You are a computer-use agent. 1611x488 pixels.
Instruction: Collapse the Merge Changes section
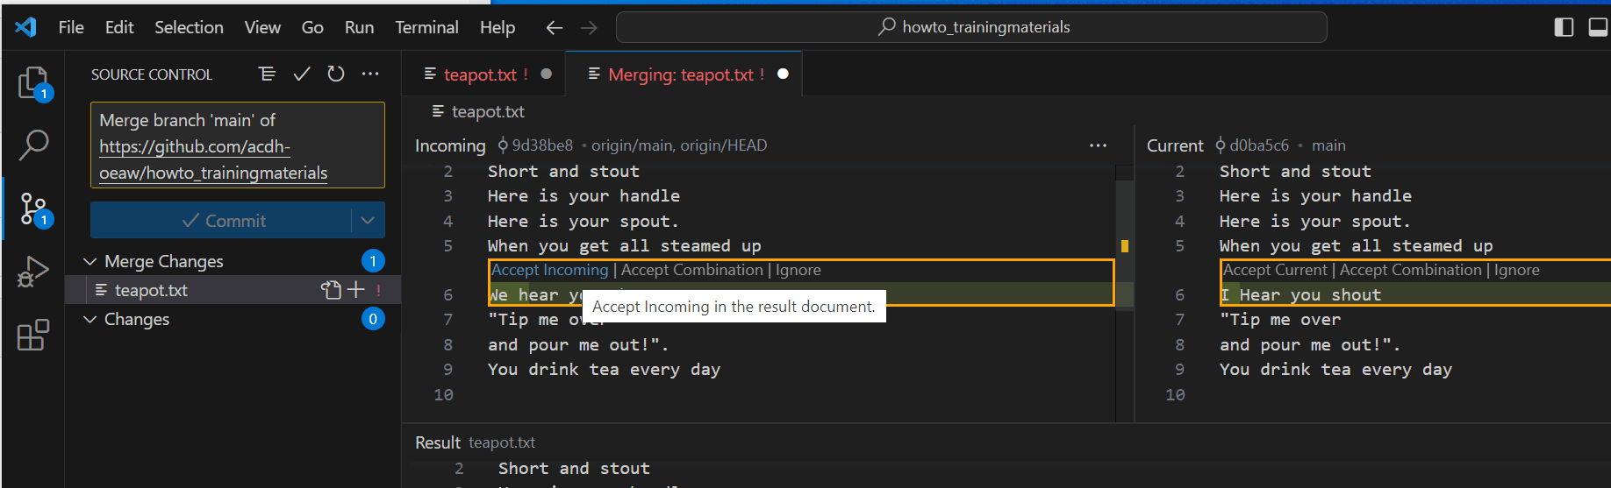pos(89,261)
